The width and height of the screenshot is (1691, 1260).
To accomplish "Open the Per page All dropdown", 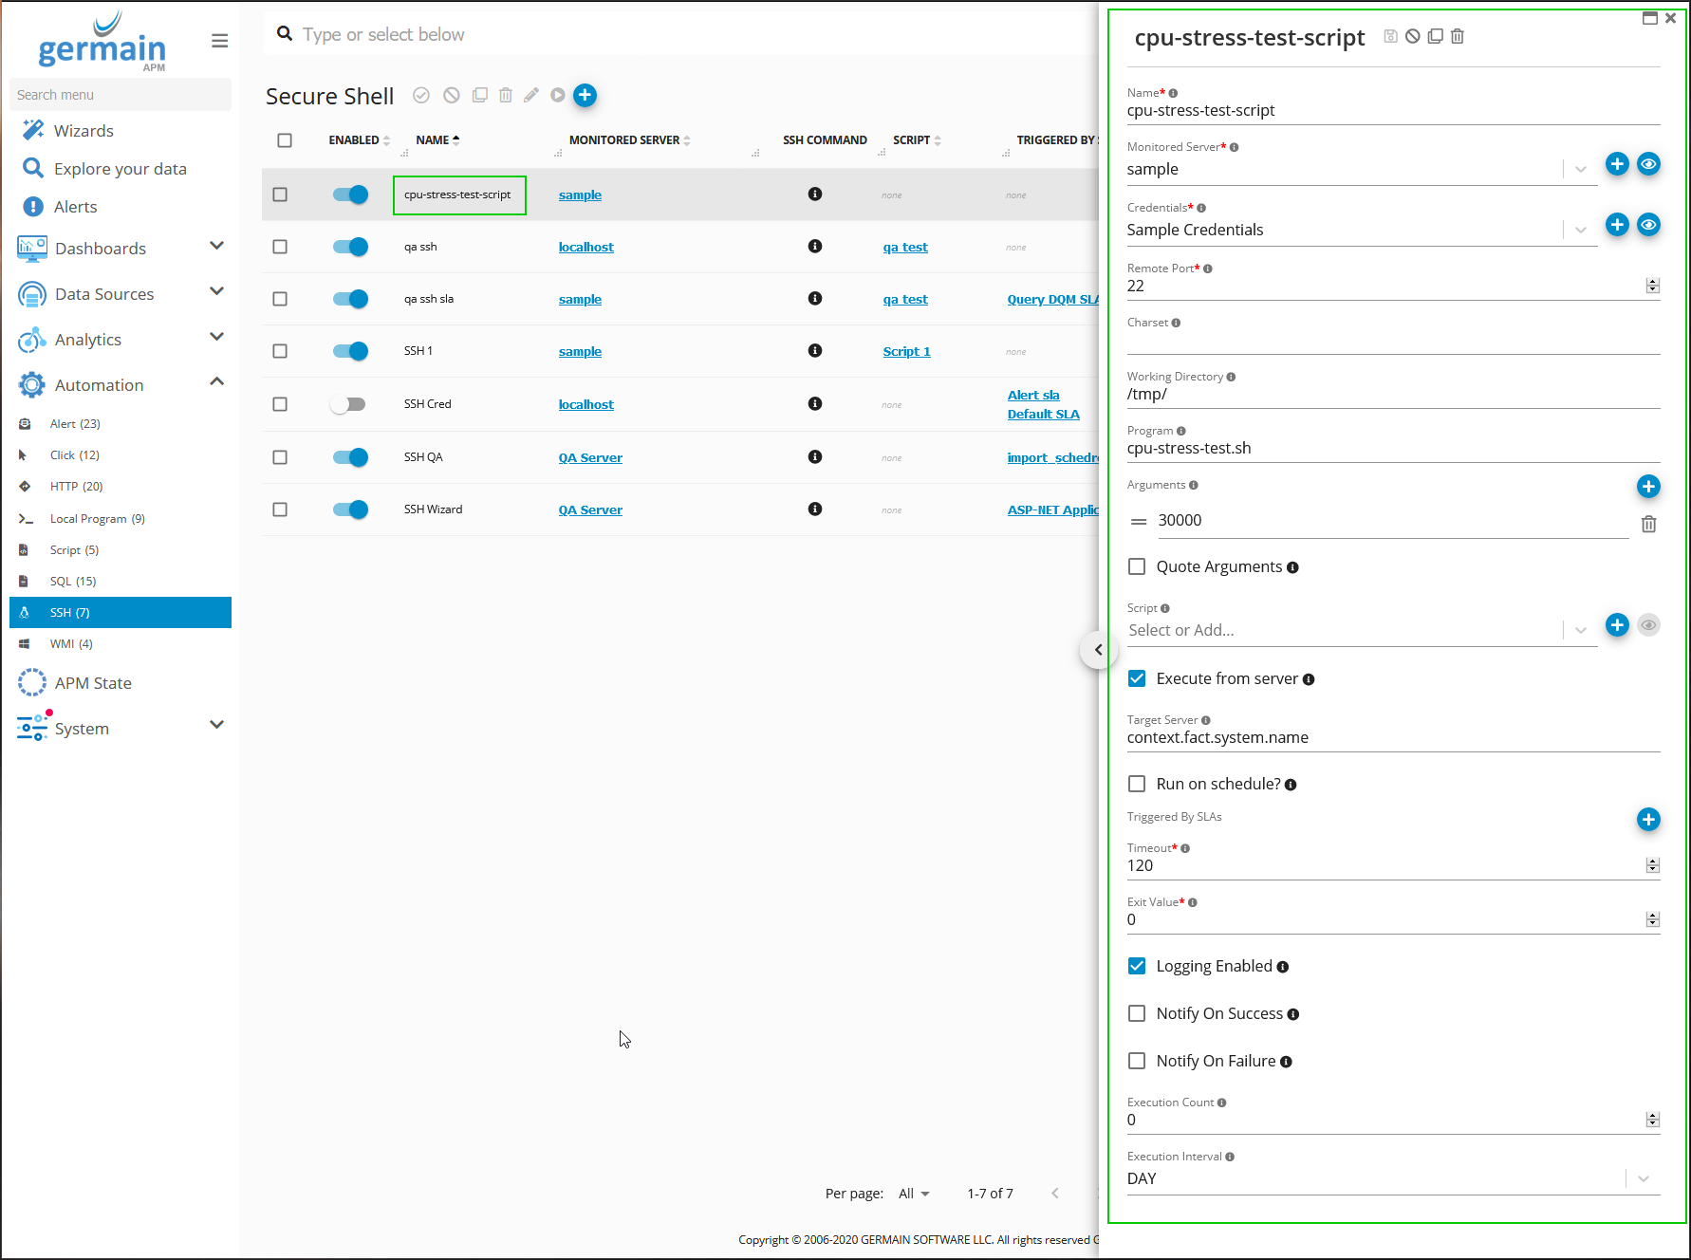I will (x=914, y=1194).
